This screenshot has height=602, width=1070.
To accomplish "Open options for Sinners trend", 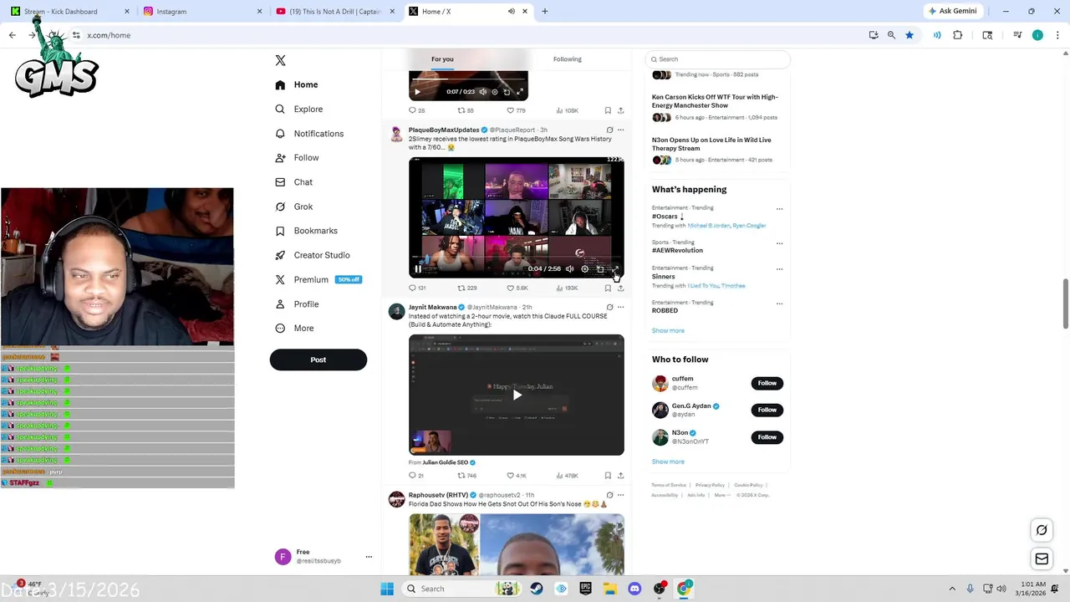I will pyautogui.click(x=779, y=269).
